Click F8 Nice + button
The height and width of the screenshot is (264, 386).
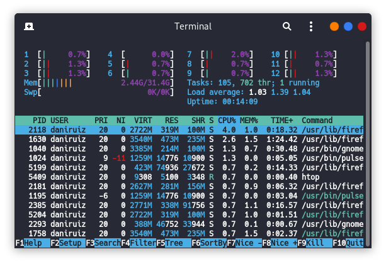(x=280, y=243)
